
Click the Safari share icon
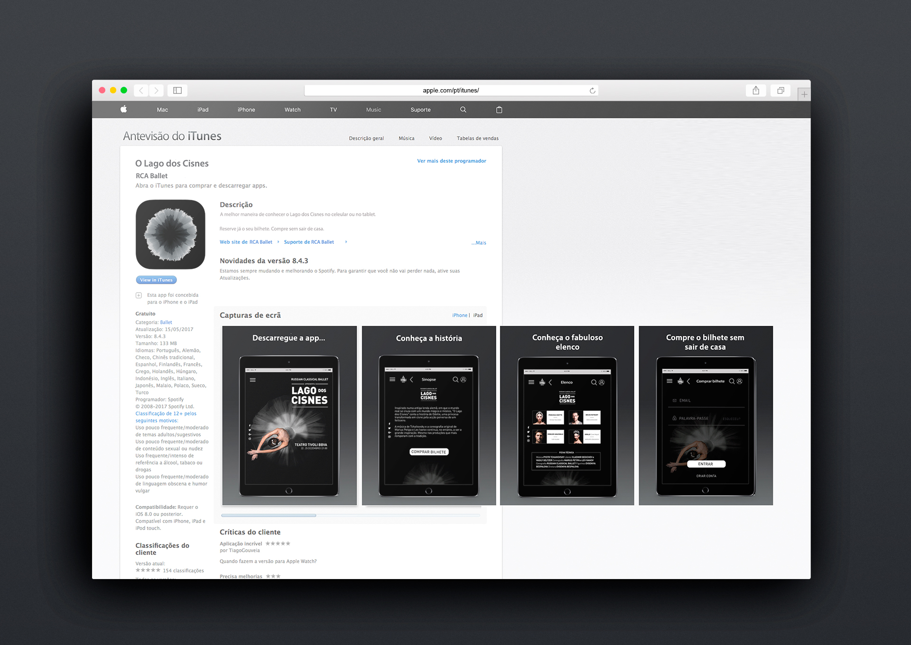point(756,90)
